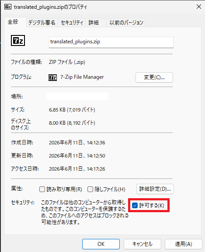This screenshot has height=252, width=205.
Task: Click the file name field translated_plugins.zip
Action: click(111, 42)
